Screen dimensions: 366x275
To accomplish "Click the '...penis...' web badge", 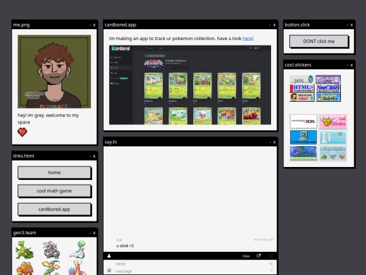I will (x=302, y=79).
